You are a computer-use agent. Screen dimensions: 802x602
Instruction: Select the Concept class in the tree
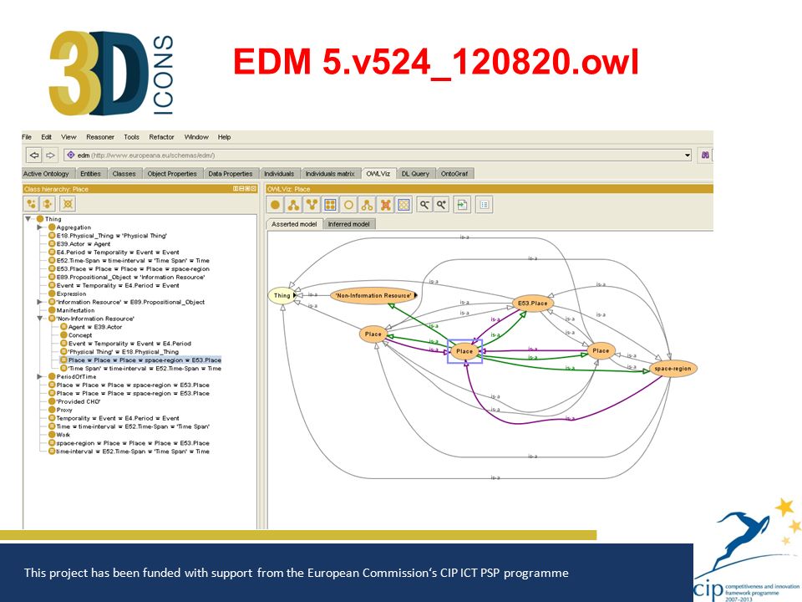coord(80,335)
